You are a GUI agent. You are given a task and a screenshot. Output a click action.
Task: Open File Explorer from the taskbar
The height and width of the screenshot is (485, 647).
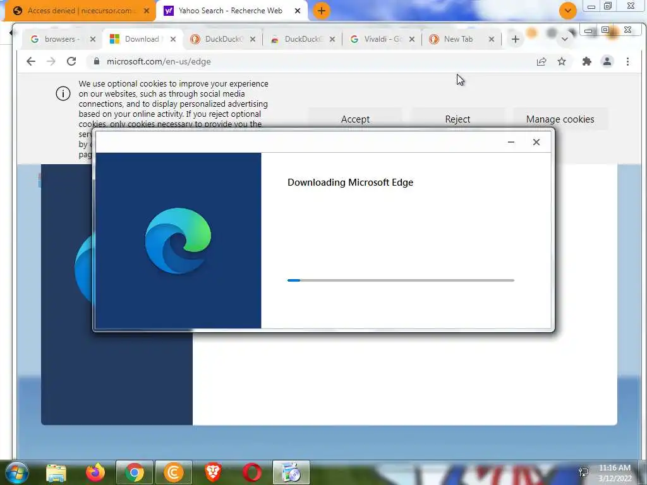[x=56, y=472]
